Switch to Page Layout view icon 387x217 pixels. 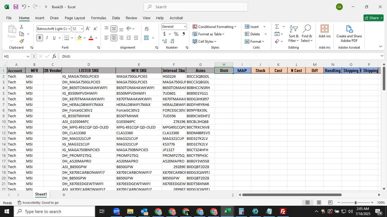click(x=319, y=203)
